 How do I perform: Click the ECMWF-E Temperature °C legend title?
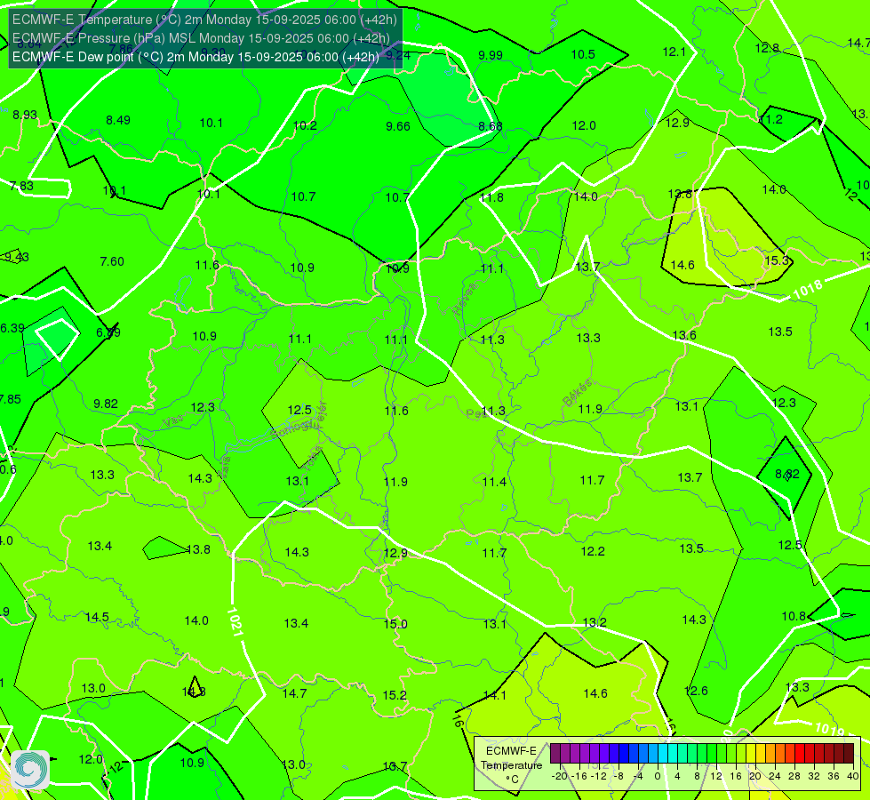point(511,765)
